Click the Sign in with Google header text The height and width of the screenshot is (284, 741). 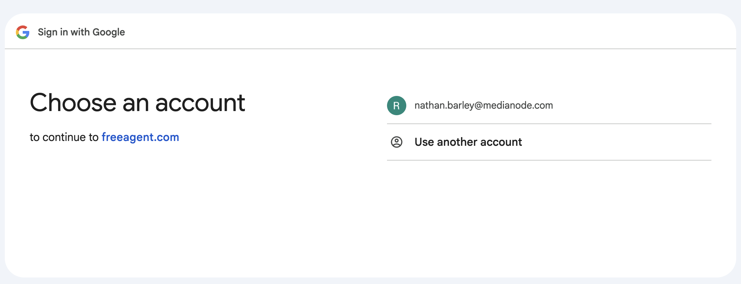point(81,32)
